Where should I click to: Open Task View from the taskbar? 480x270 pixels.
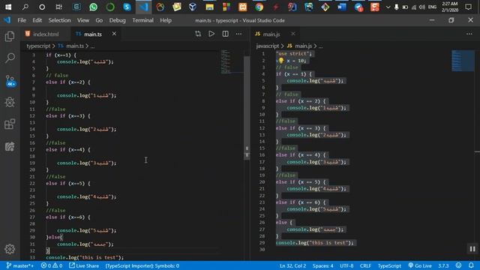[x=58, y=7]
